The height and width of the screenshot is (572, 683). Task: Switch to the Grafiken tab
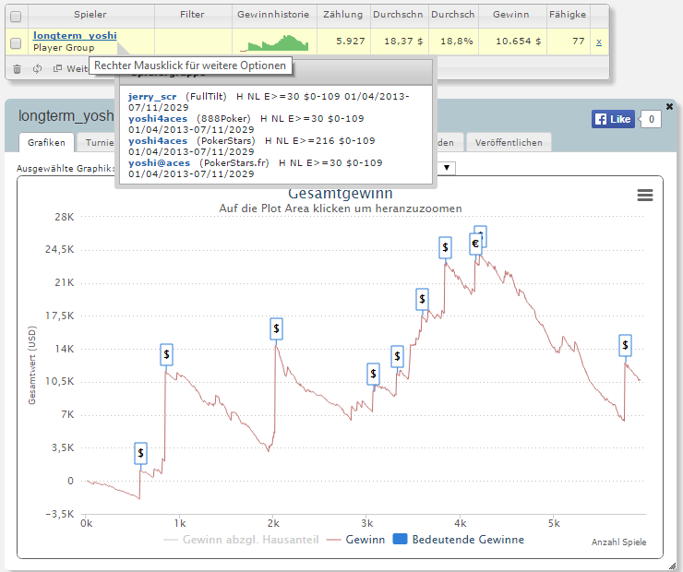46,143
